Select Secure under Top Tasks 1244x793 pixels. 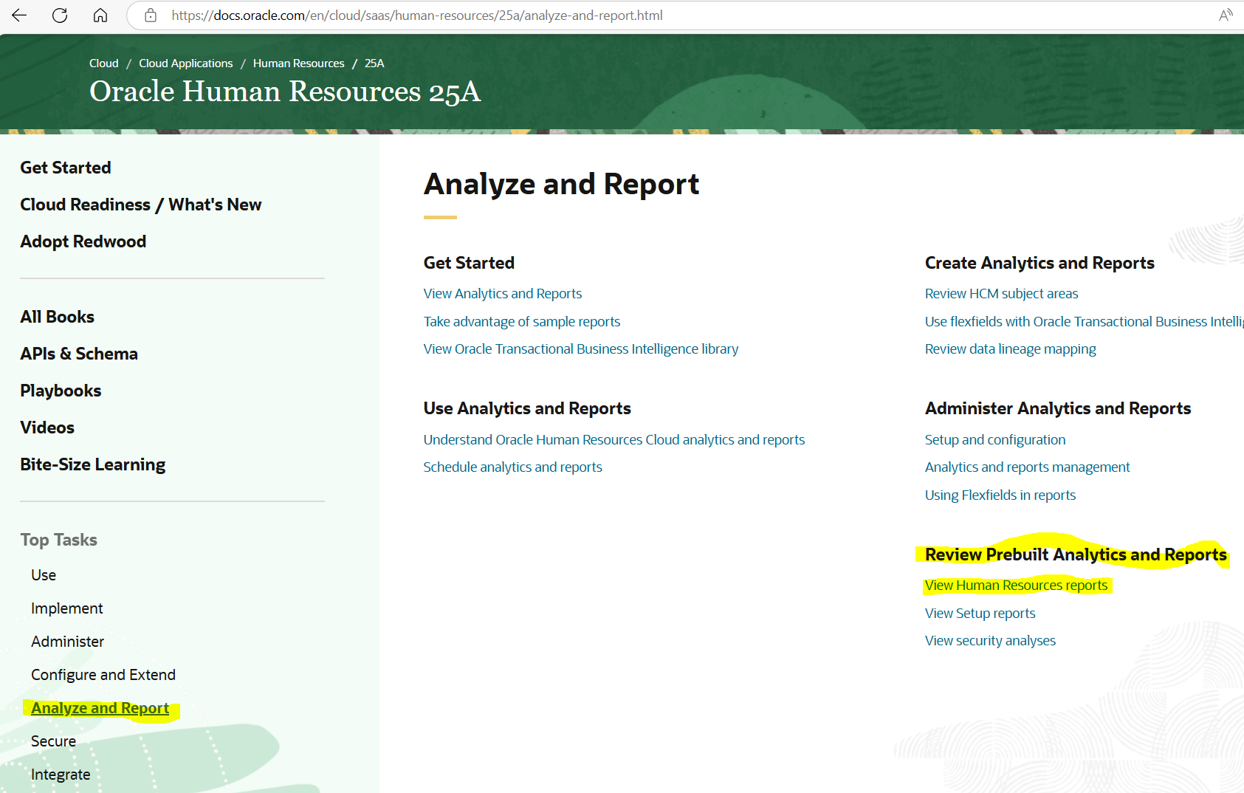pyautogui.click(x=54, y=741)
